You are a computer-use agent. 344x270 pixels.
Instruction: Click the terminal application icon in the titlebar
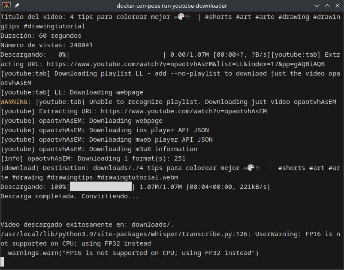tap(6, 6)
